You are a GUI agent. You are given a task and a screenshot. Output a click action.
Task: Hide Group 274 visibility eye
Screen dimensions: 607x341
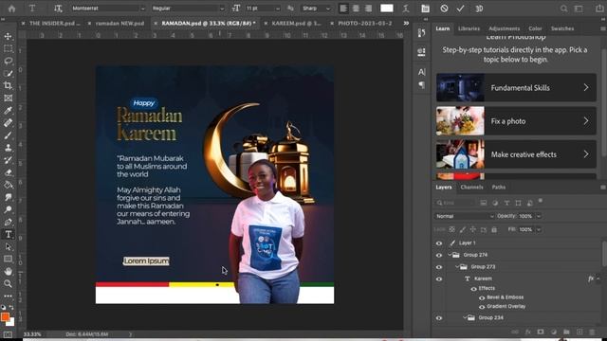pyautogui.click(x=439, y=256)
